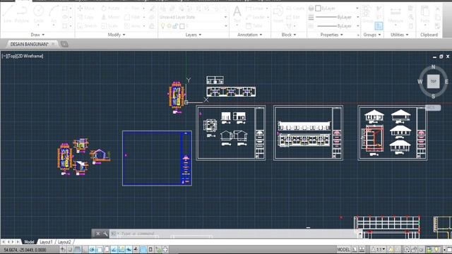
Task: Select the Trim tool
Action: [132, 8]
